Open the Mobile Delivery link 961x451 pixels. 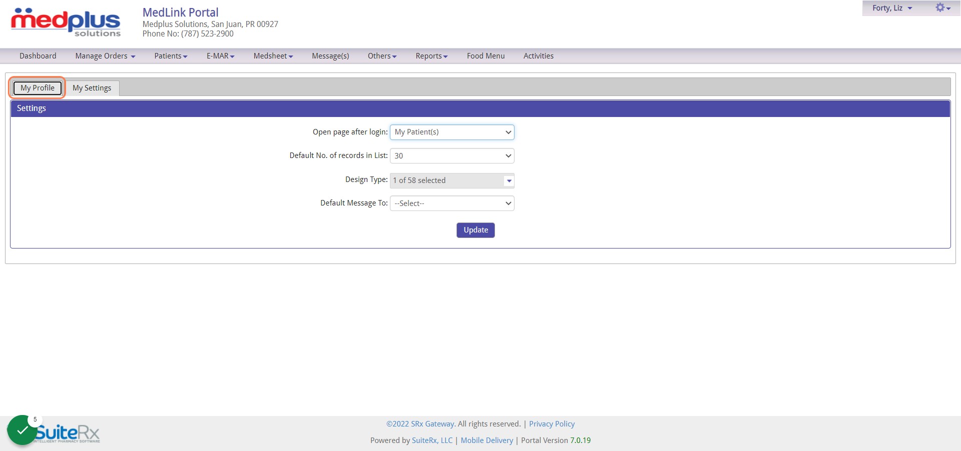coord(487,440)
